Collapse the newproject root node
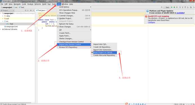The width and height of the screenshot is (195, 105). coord(1,13)
